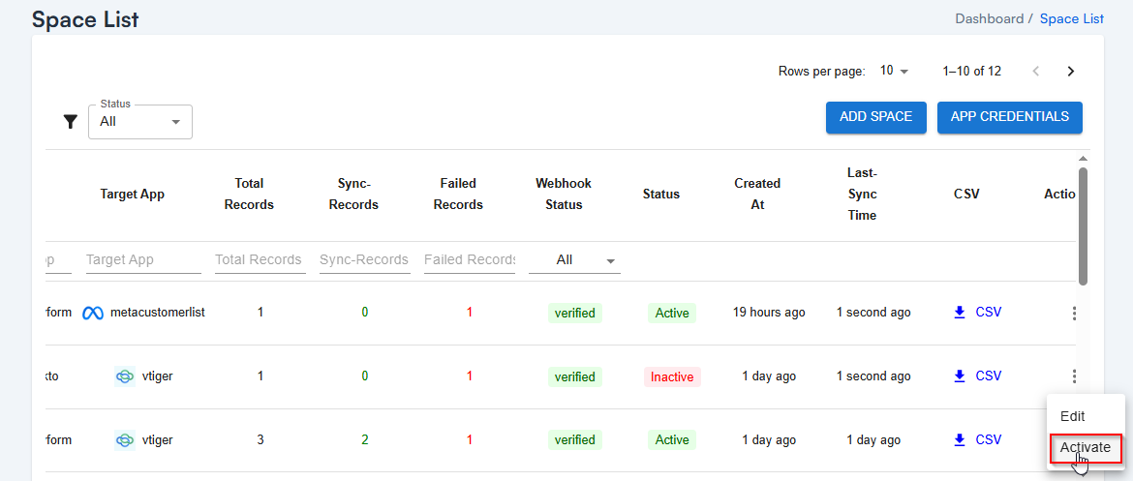Screen dimensions: 1133x481
Task: Open the Webhook Status filter dropdown
Action: pyautogui.click(x=574, y=260)
